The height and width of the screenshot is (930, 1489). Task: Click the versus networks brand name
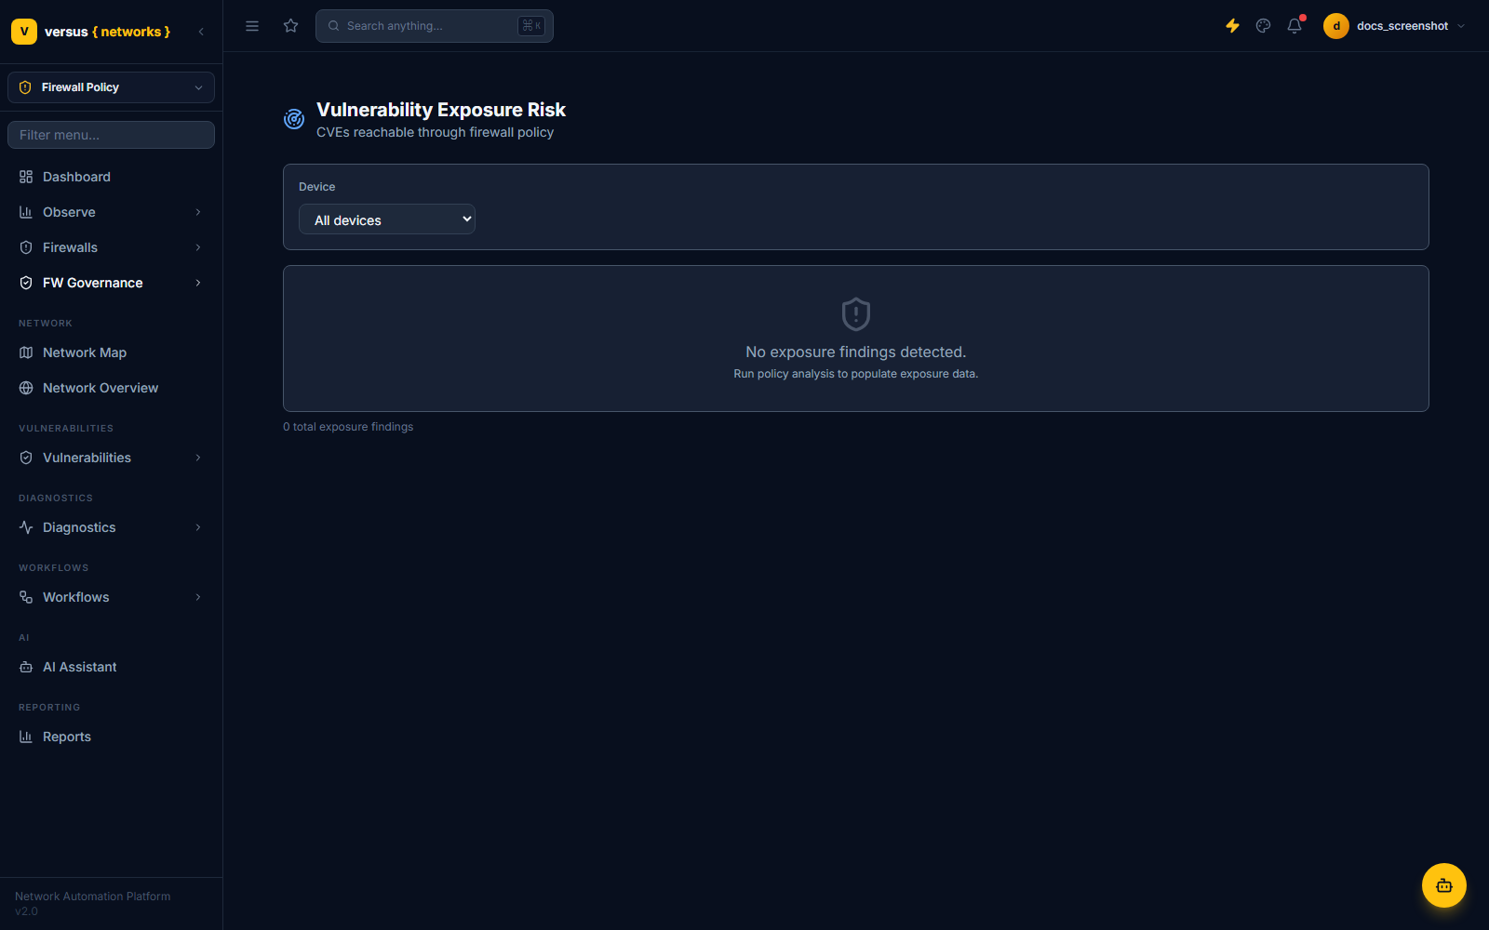click(x=107, y=32)
